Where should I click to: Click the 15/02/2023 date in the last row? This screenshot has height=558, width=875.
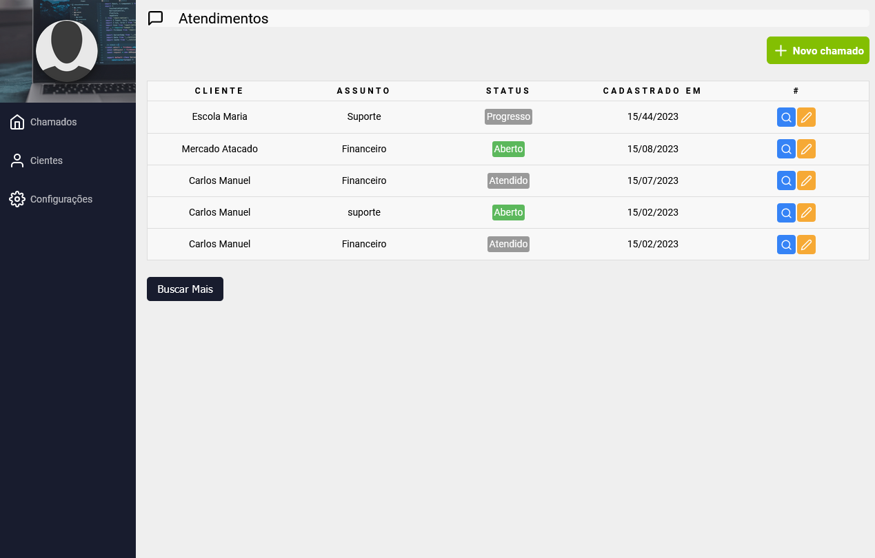point(652,244)
